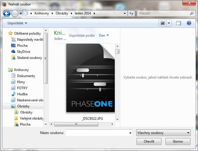Click file list horizontal scroll right arrow
This screenshot has width=198, height=151.
coord(112,124)
